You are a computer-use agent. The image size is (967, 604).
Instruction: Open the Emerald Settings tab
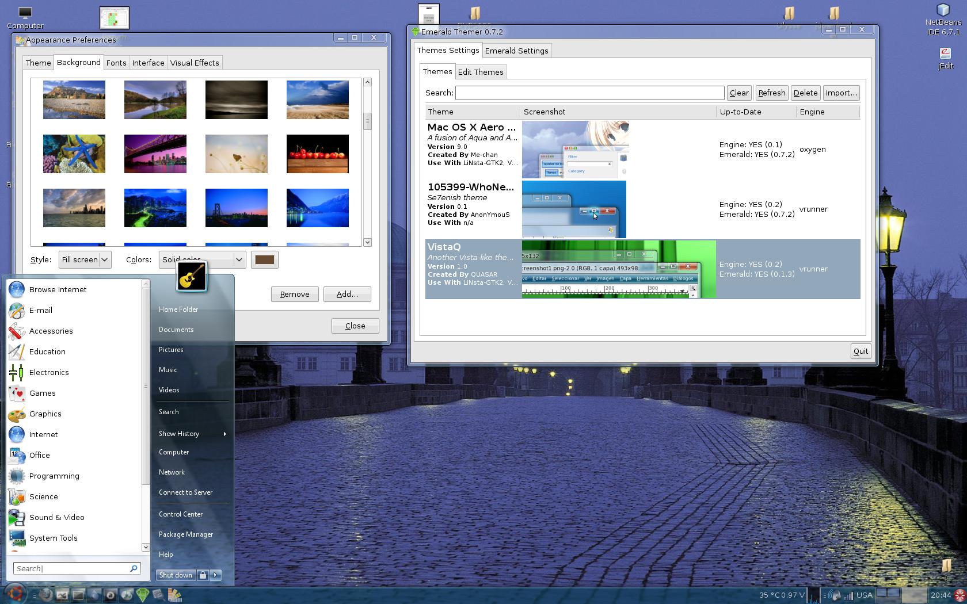pos(516,51)
